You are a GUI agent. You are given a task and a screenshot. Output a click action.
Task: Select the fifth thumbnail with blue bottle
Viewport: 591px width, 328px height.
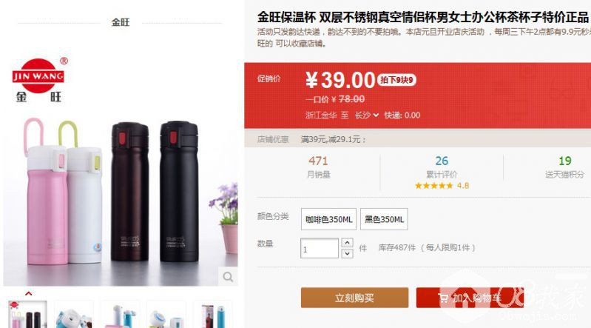[x=212, y=315]
